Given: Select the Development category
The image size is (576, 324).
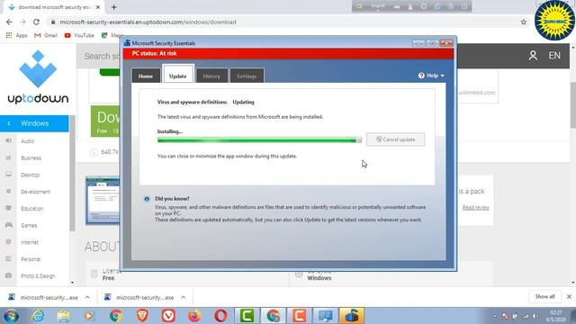Looking at the screenshot, I should (x=36, y=192).
